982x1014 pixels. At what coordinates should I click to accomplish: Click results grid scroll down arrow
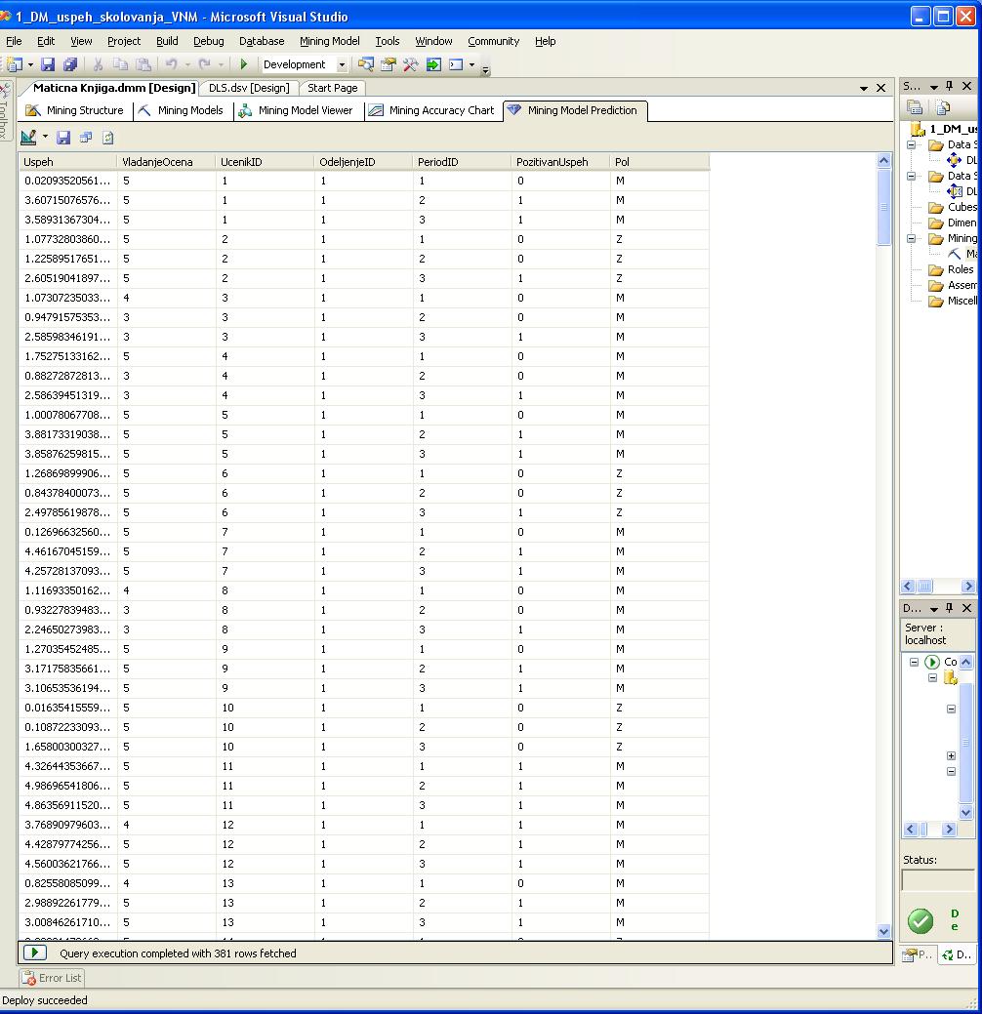coord(883,931)
